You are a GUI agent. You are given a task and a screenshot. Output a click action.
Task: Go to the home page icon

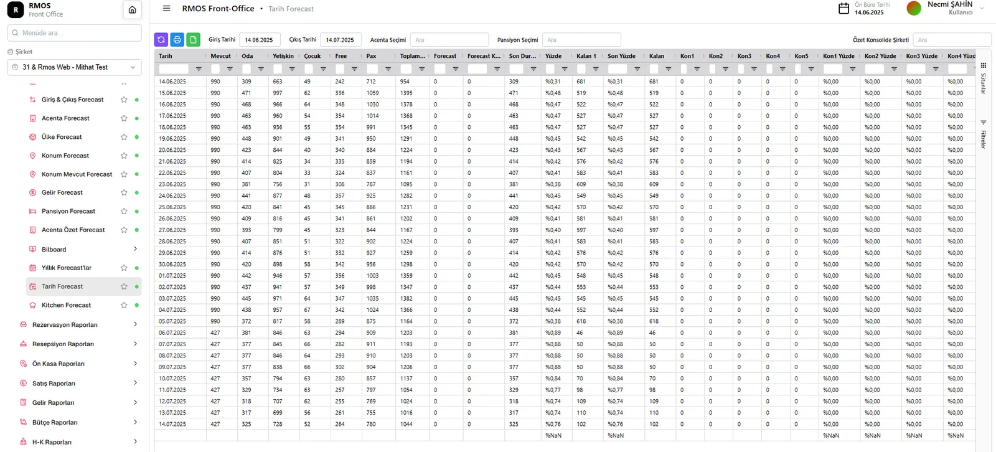coord(132,10)
